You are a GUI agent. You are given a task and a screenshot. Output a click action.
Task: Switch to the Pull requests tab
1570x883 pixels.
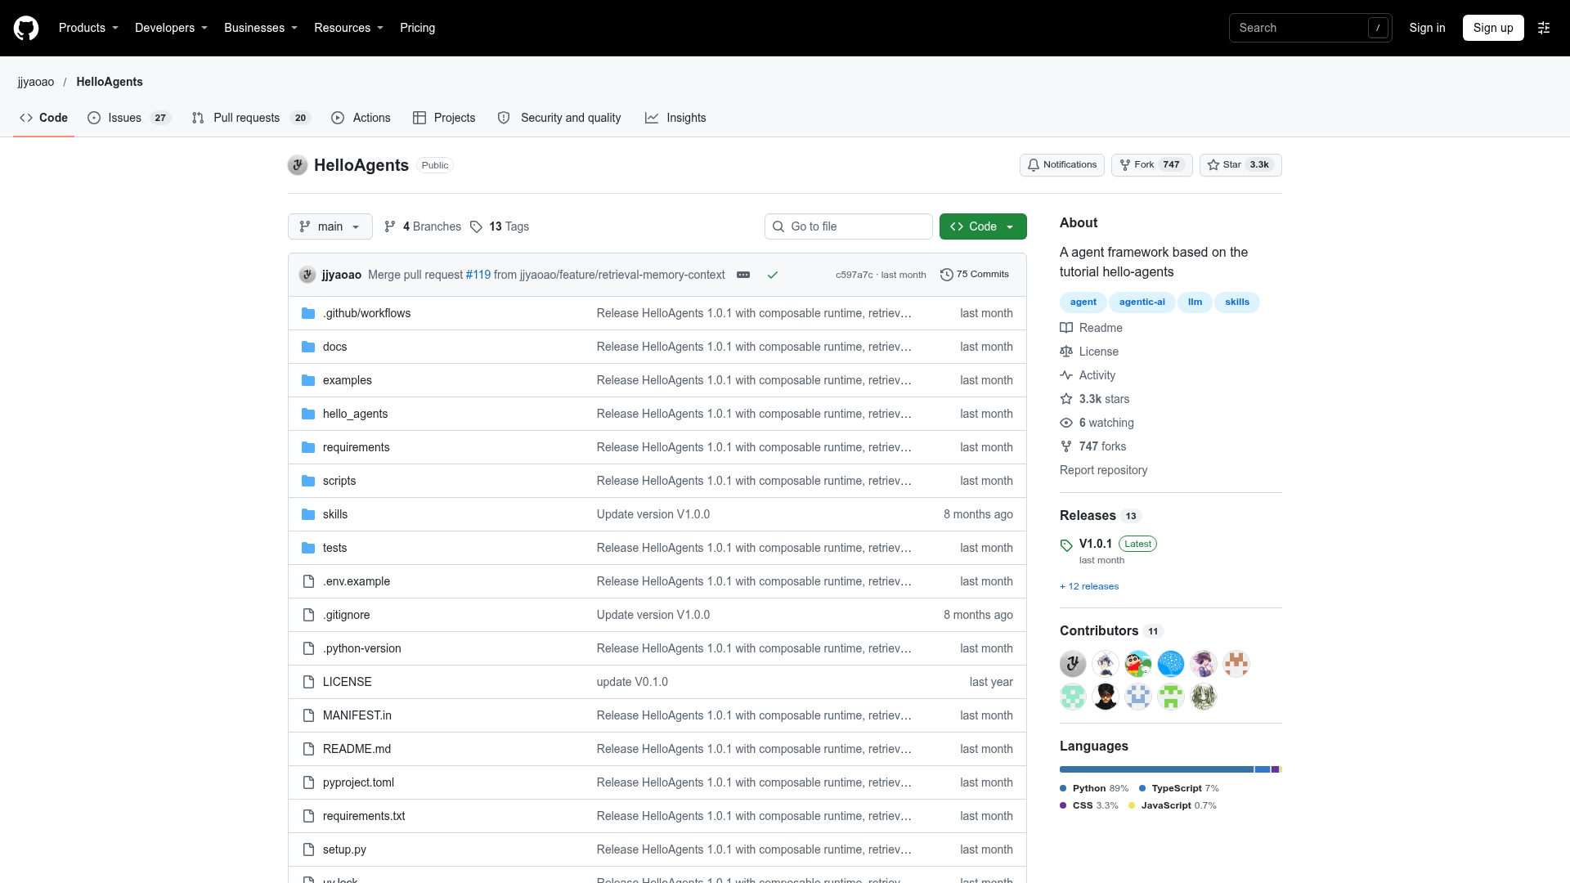251,118
